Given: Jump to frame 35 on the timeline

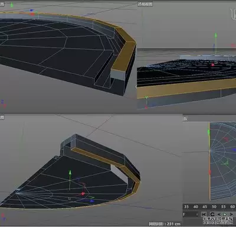Looking at the screenshot, I should (x=186, y=207).
